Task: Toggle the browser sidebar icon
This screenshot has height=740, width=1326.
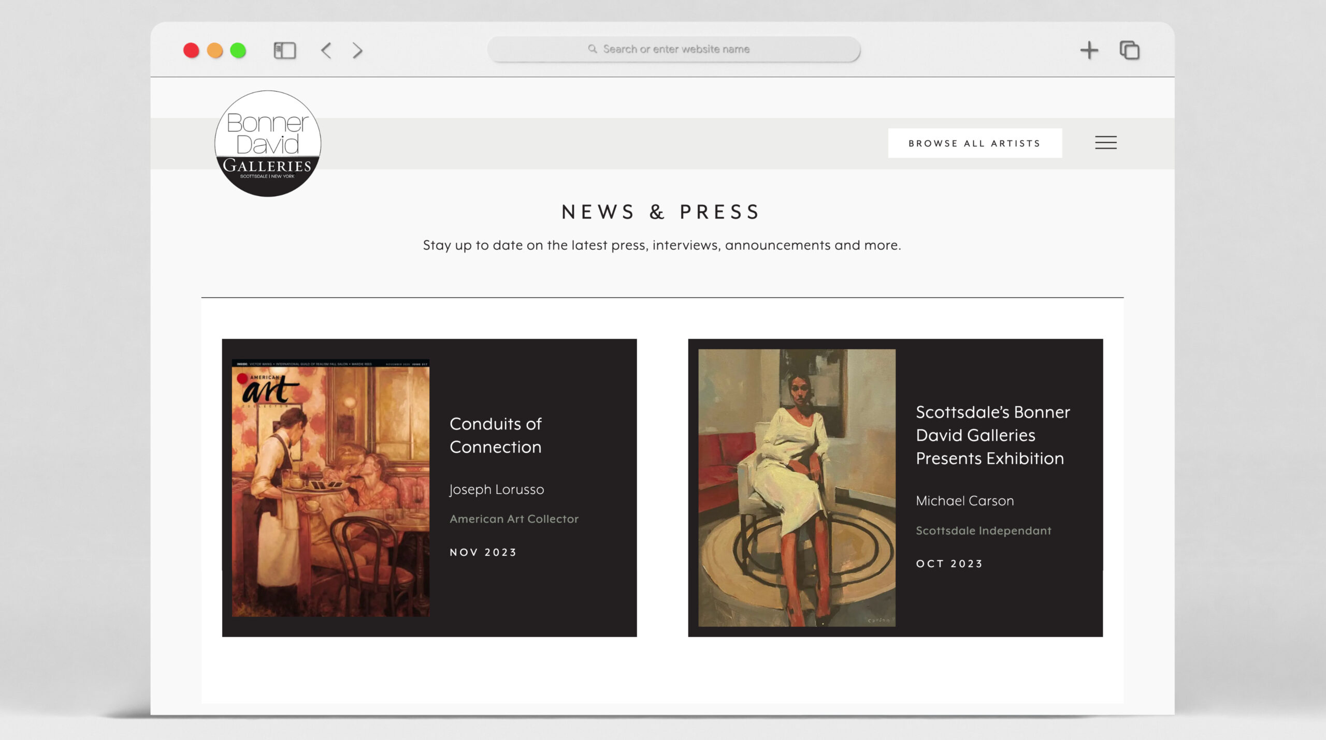Action: tap(284, 50)
